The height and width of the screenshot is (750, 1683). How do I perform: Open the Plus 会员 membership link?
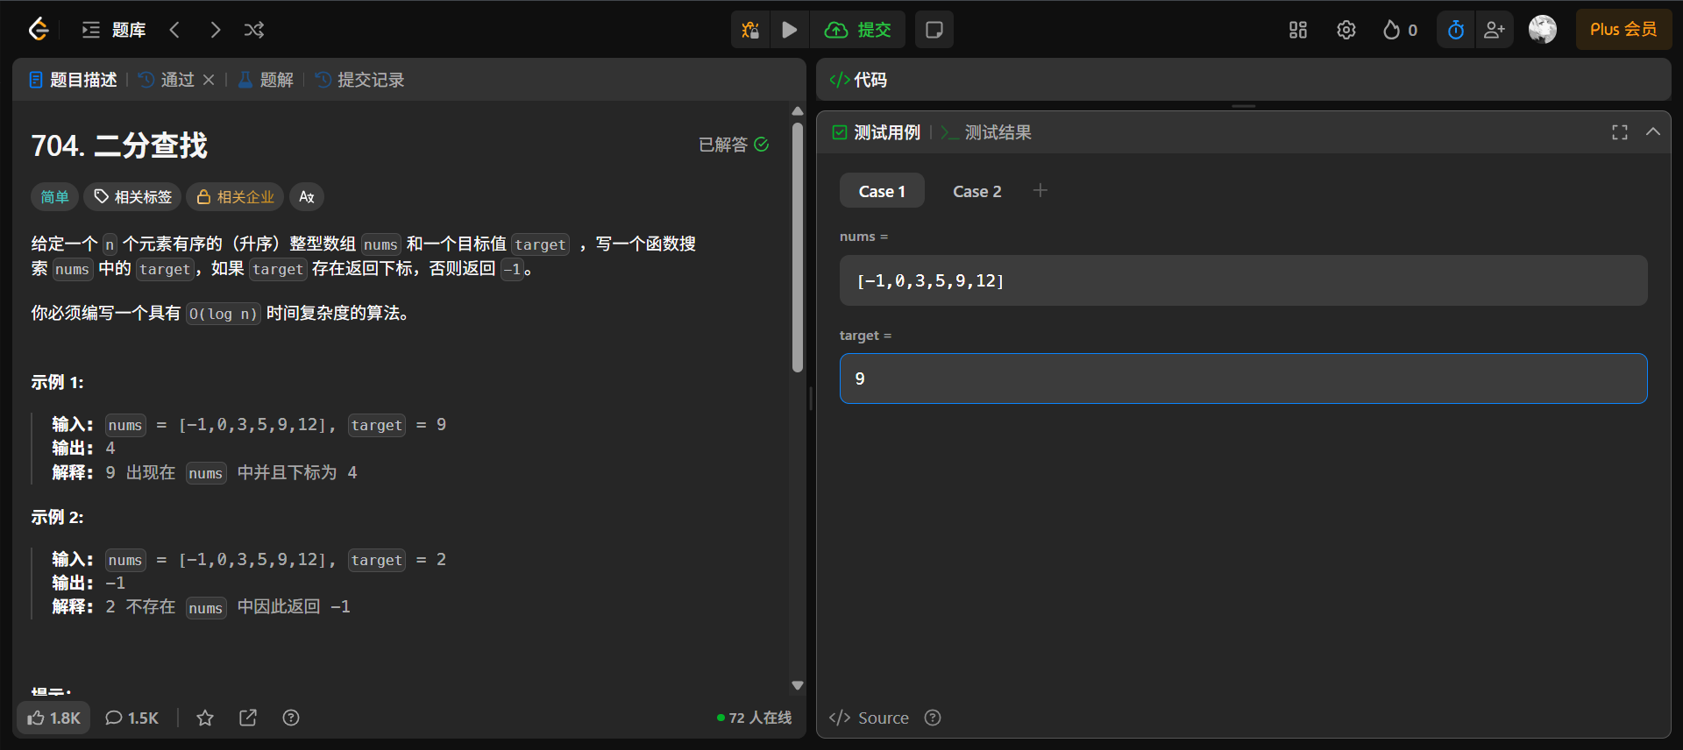[x=1623, y=30]
